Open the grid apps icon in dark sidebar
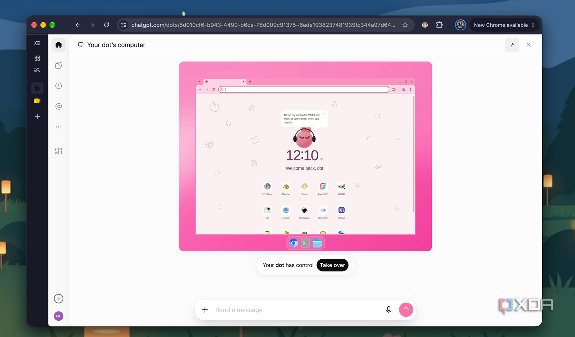The width and height of the screenshot is (575, 337). [x=37, y=58]
